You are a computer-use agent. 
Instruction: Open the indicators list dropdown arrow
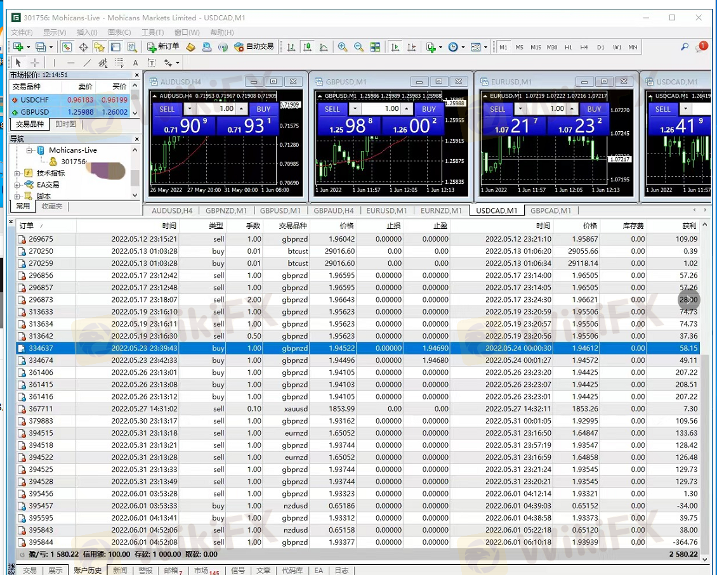pos(440,47)
